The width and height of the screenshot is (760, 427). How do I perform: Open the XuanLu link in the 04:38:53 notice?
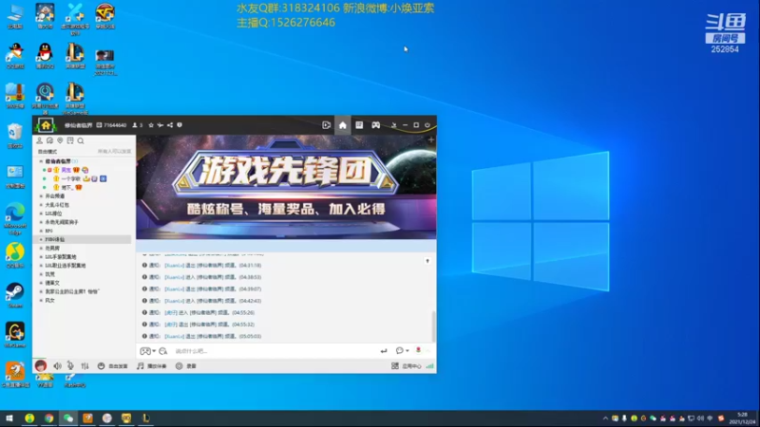click(175, 277)
